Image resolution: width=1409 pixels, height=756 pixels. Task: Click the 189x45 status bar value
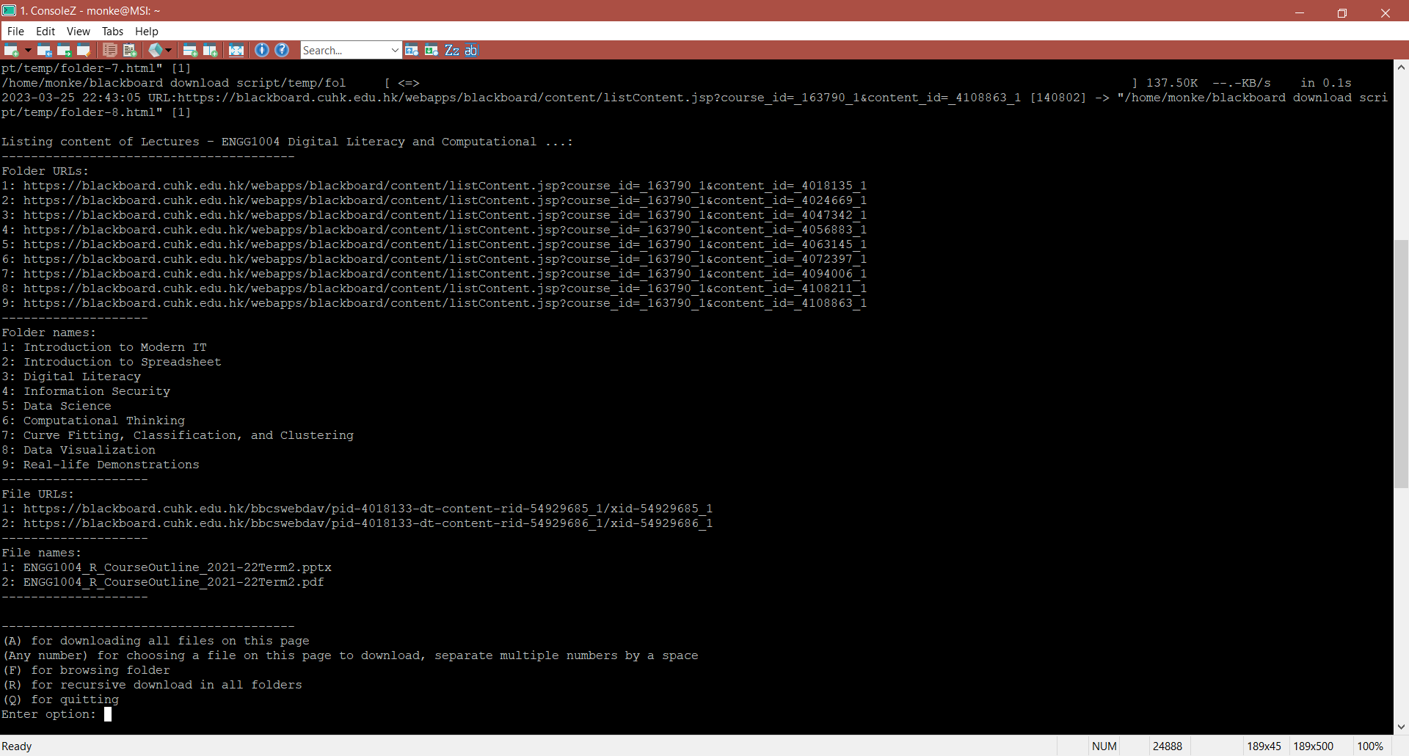[x=1264, y=746]
